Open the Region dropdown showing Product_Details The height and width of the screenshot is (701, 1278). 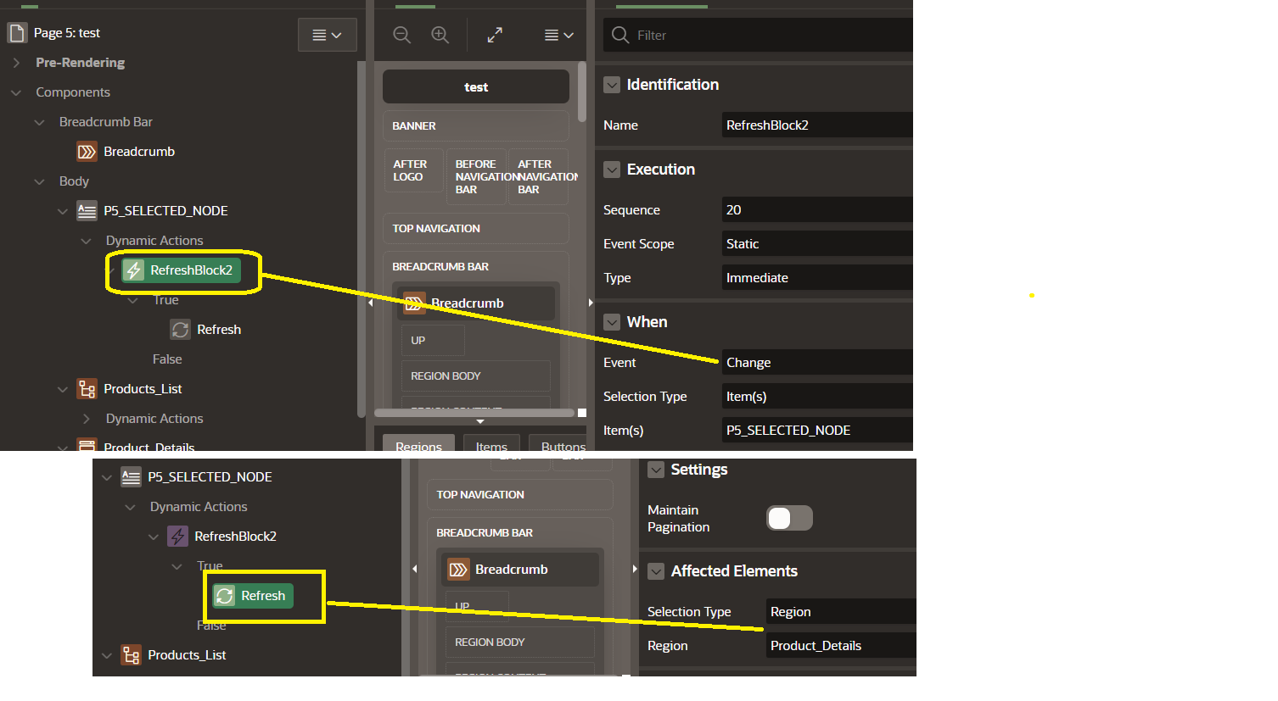point(840,646)
